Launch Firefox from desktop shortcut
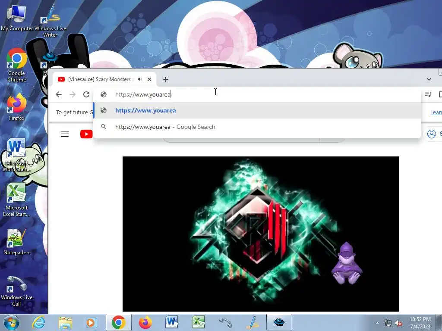 coord(17,107)
